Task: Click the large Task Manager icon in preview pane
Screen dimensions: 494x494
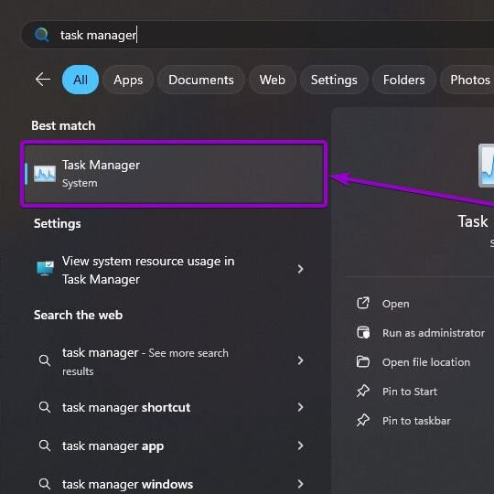Action: pos(486,166)
